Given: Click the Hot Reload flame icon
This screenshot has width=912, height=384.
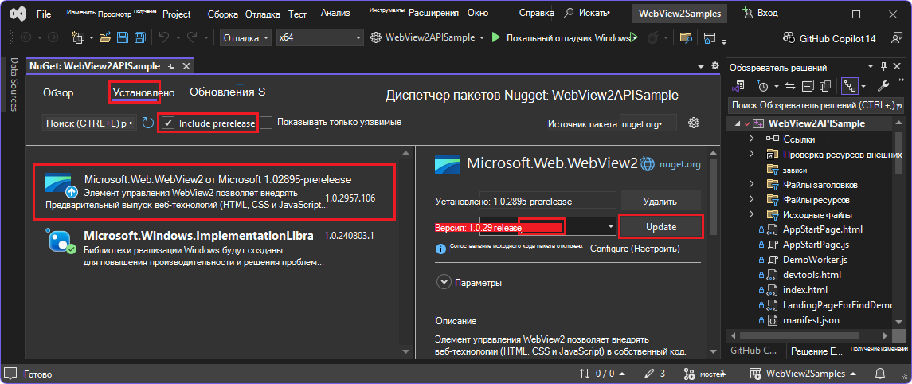Looking at the screenshot, I should tap(652, 38).
